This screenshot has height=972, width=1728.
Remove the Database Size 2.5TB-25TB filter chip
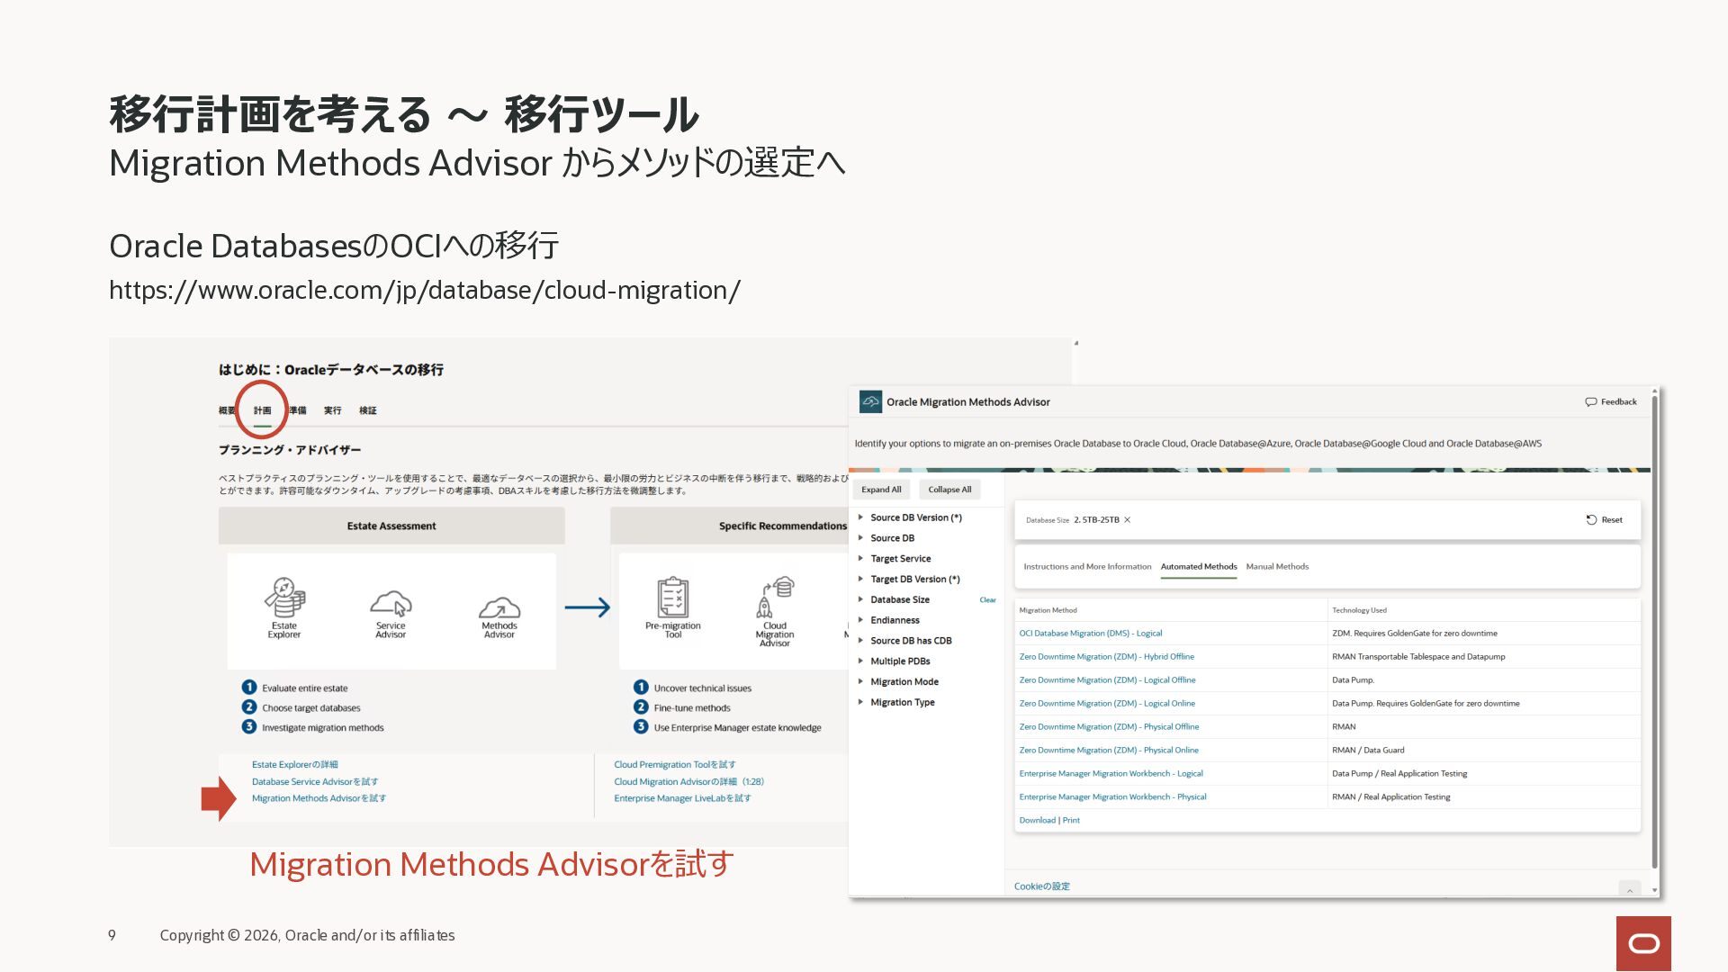1127,520
